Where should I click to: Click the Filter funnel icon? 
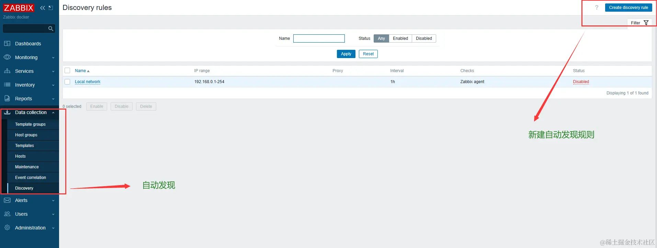click(646, 23)
